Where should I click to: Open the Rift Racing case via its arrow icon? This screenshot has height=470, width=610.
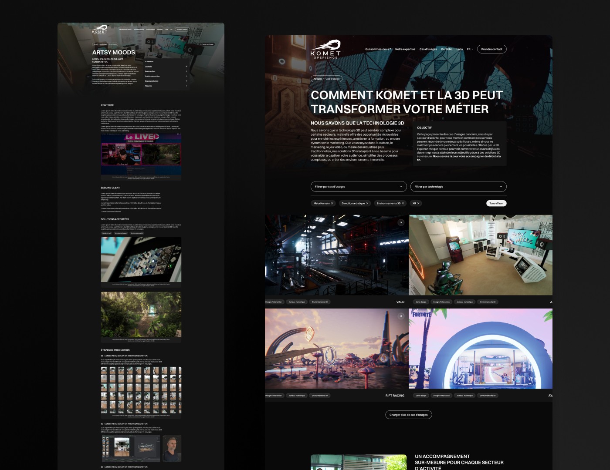point(401,316)
